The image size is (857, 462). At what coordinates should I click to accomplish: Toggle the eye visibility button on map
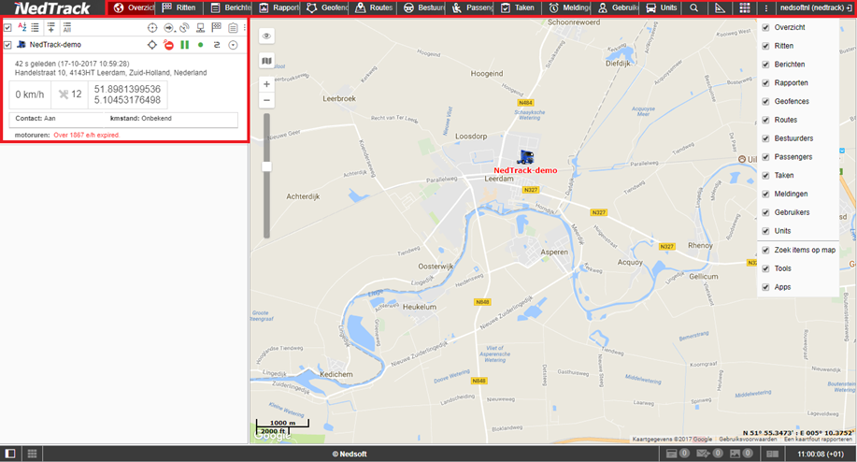pyautogui.click(x=266, y=36)
